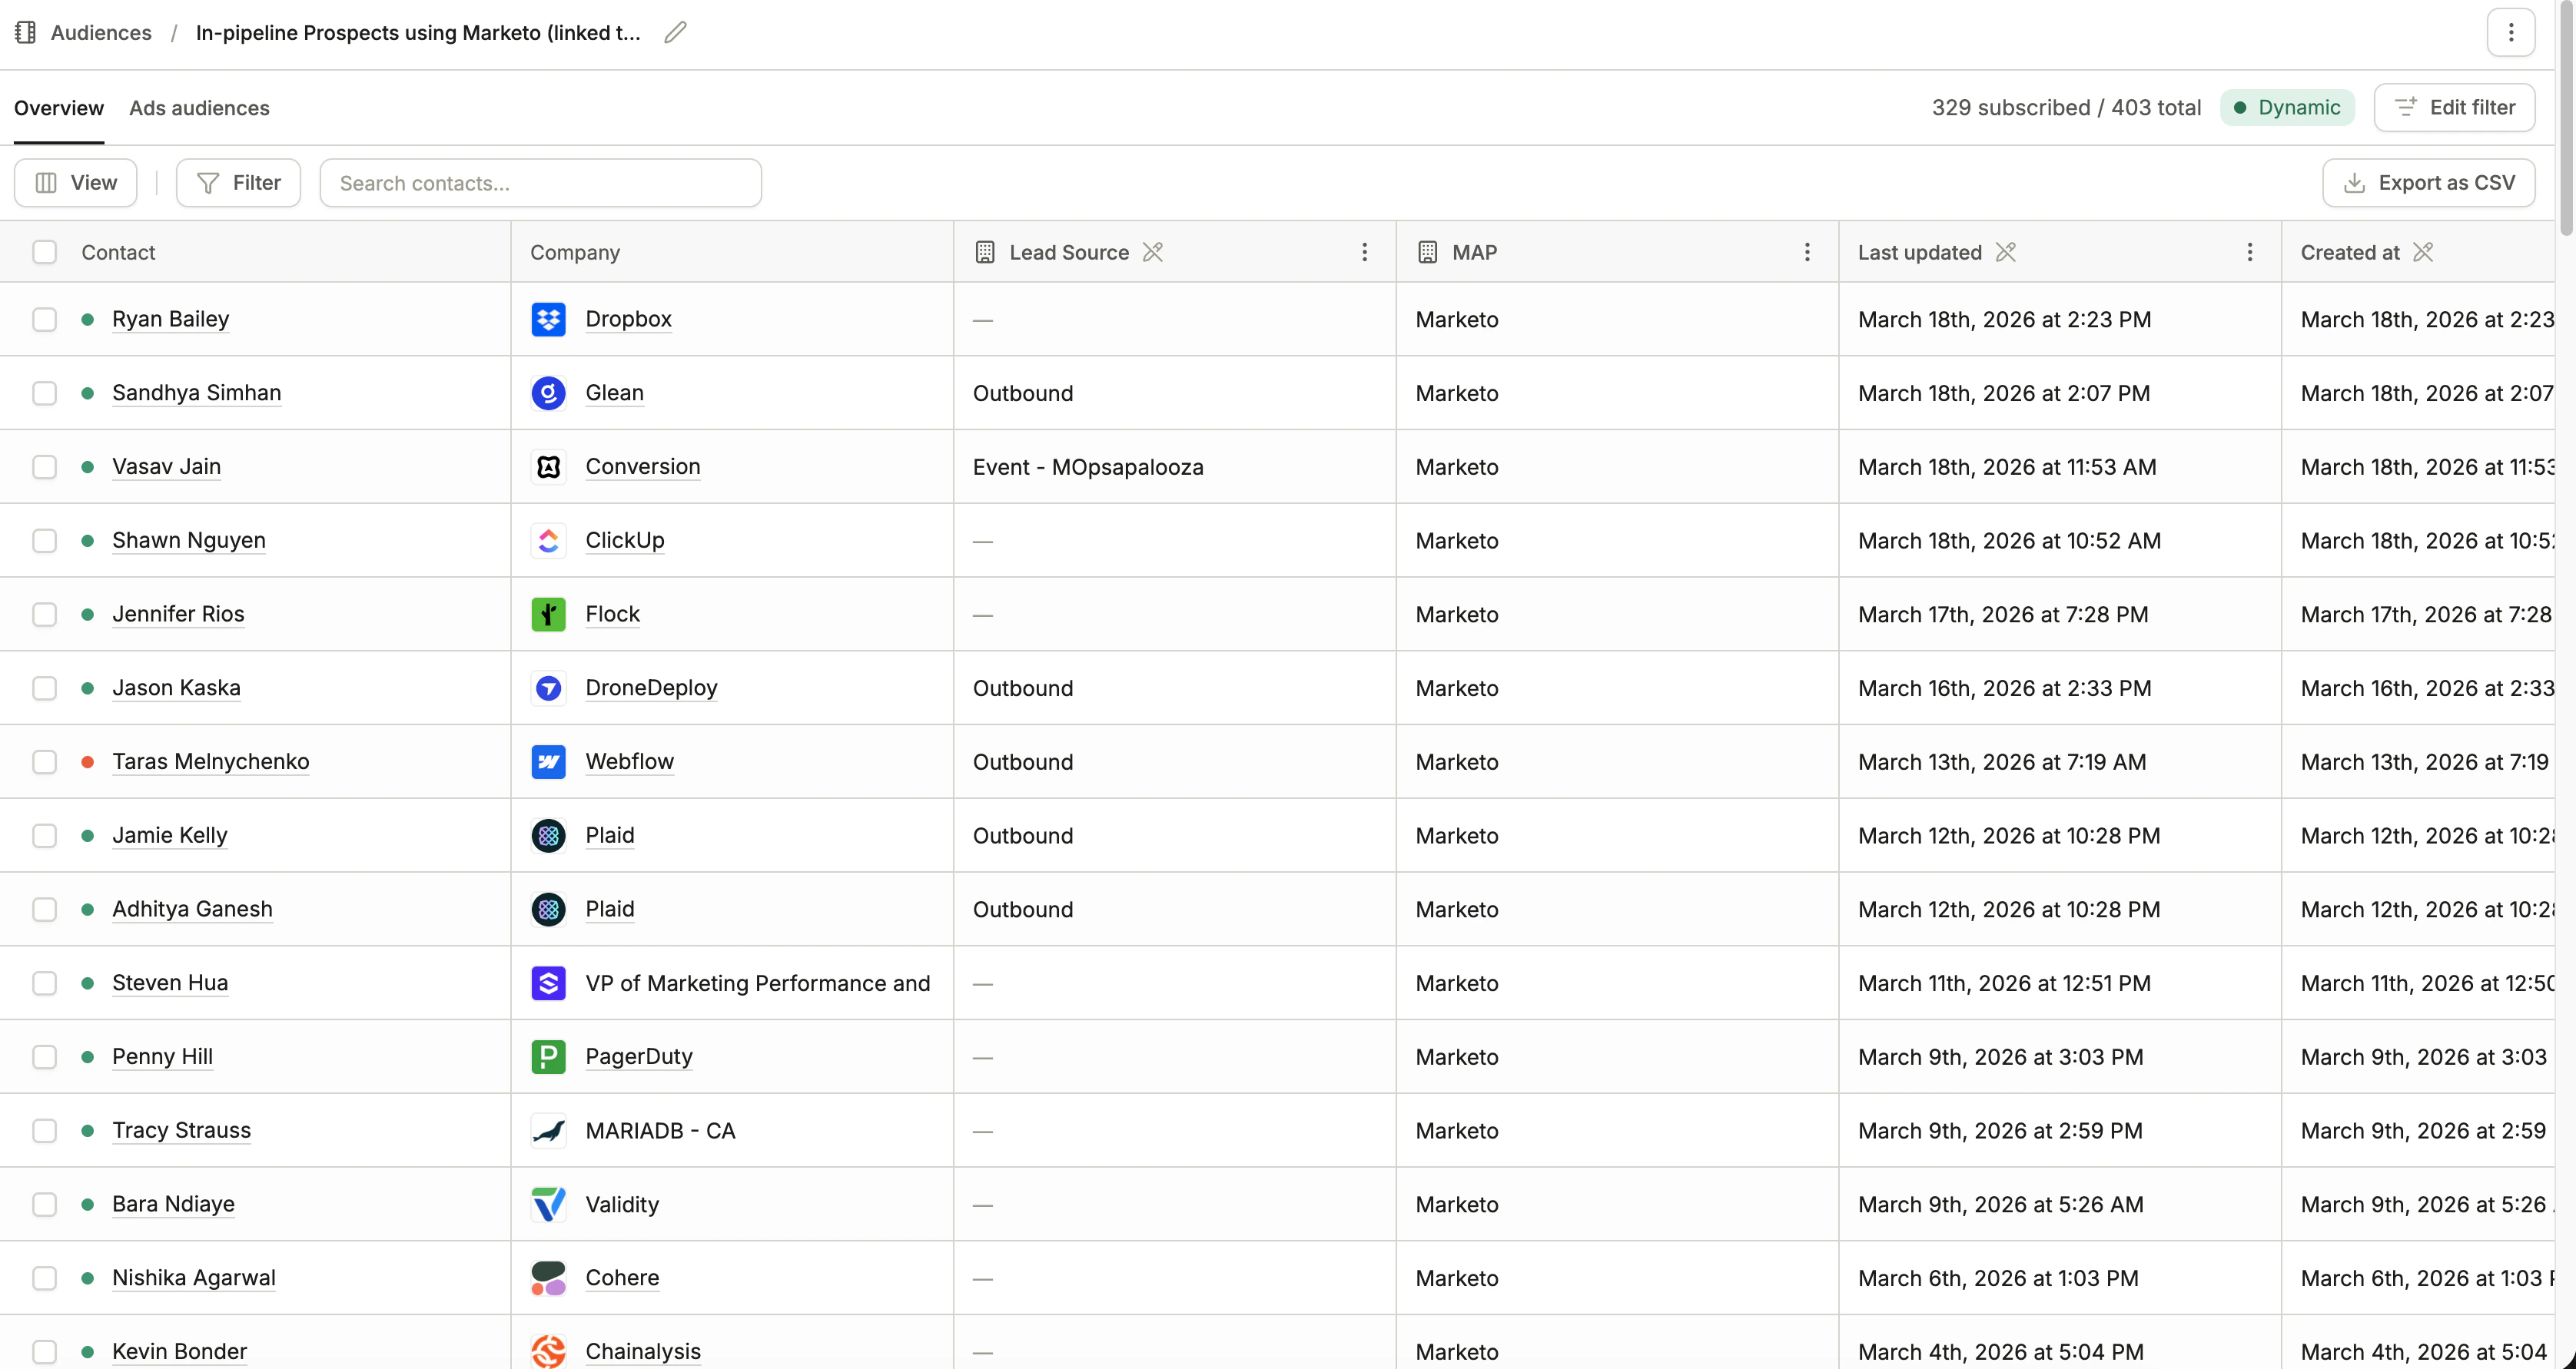Open Last updated column options menu
Image resolution: width=2576 pixels, height=1369 pixels.
(x=2250, y=252)
